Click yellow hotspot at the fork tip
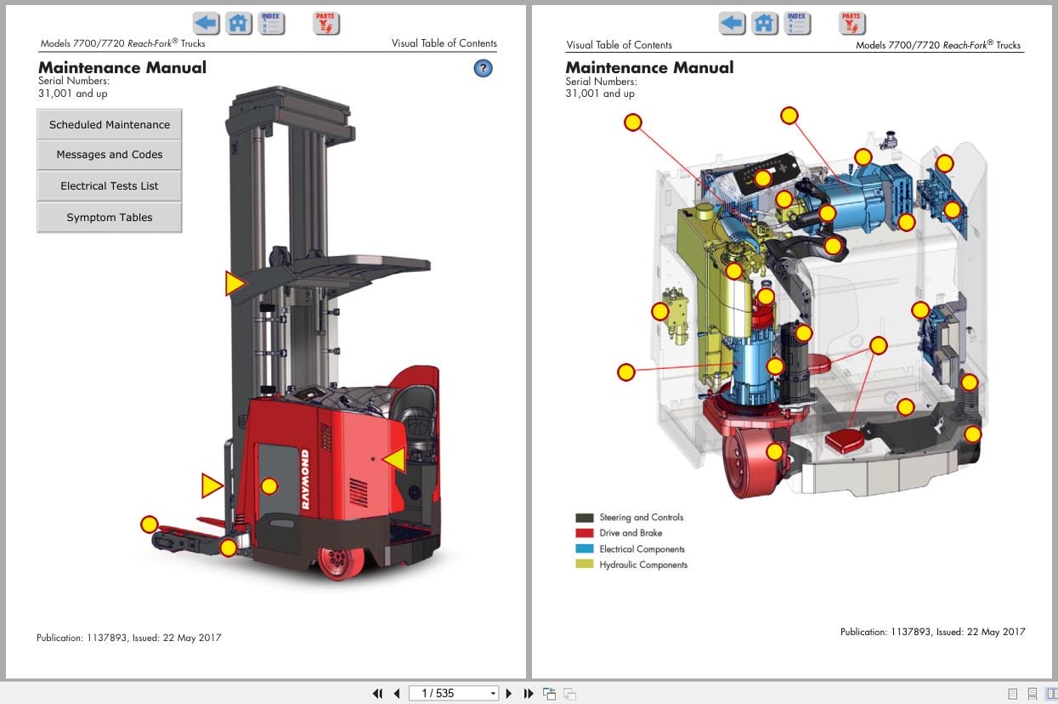This screenshot has height=704, width=1058. coord(150,525)
